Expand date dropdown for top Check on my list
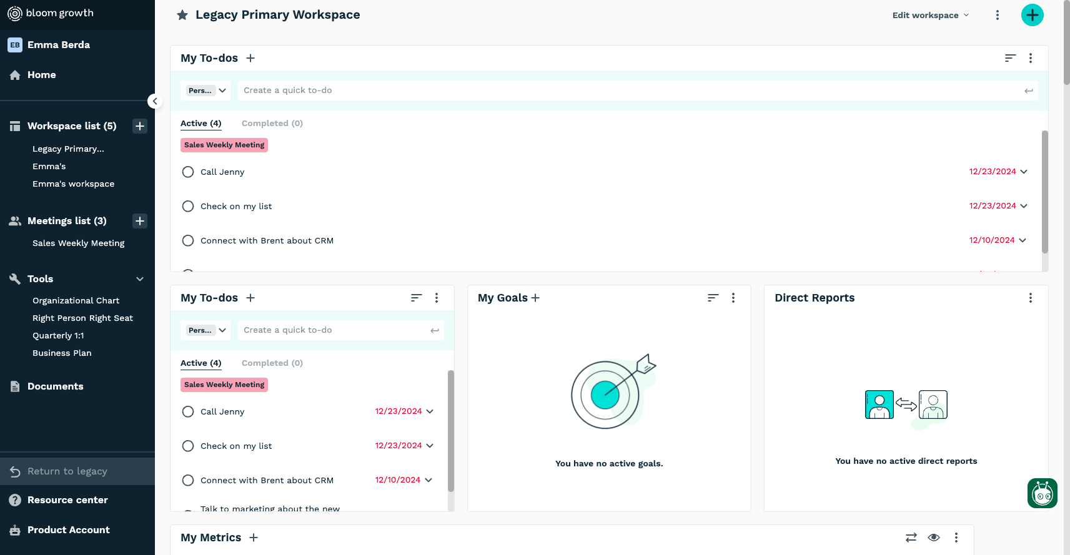Screen dimensions: 1070x555 1024,206
